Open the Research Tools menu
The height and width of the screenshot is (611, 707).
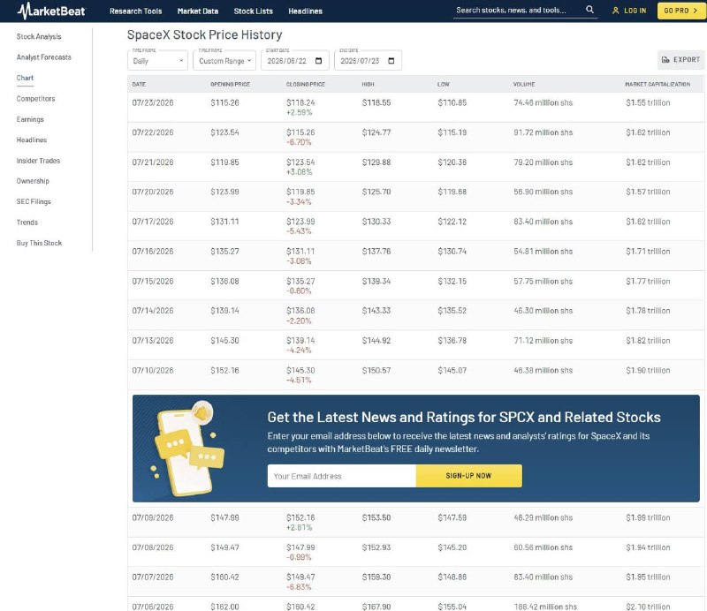coord(136,11)
